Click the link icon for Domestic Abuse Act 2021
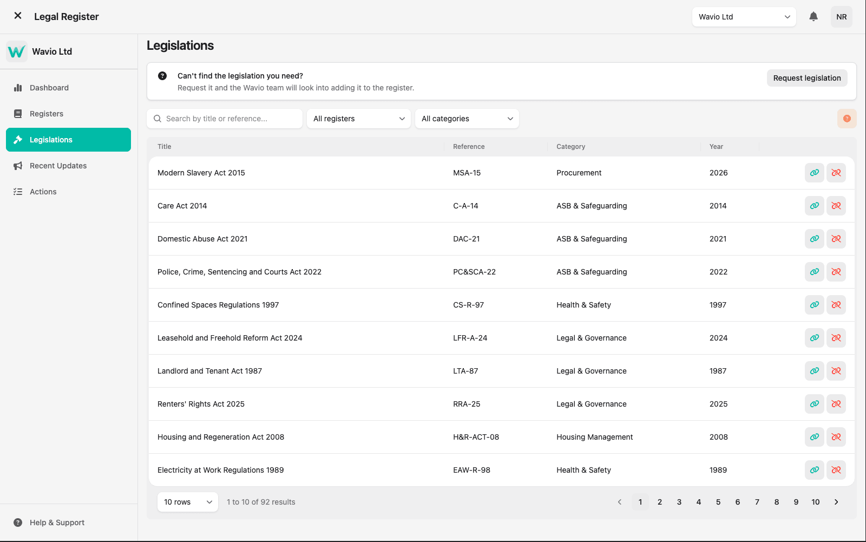This screenshot has width=866, height=542. (x=815, y=239)
